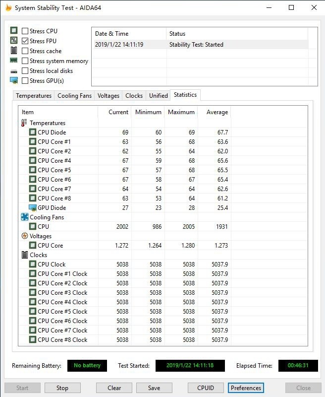The width and height of the screenshot is (325, 397).
Task: Click the blue fan icon of Cooling Fans group
Action: (24, 217)
